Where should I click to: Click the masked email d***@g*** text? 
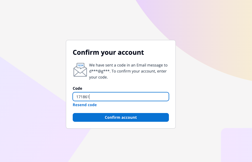tap(99, 71)
